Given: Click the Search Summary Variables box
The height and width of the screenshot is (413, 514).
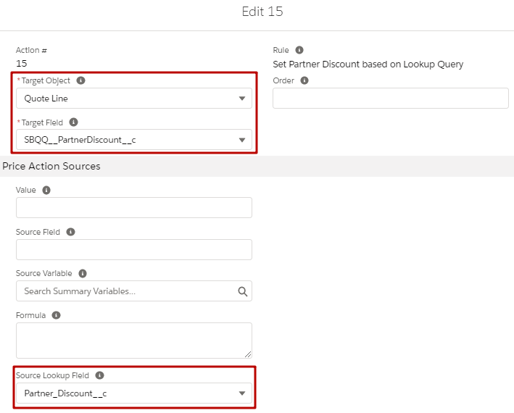Looking at the screenshot, I should pyautogui.click(x=134, y=291).
